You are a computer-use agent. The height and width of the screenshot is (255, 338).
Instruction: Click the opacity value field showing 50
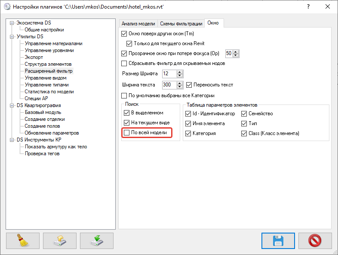pos(229,53)
